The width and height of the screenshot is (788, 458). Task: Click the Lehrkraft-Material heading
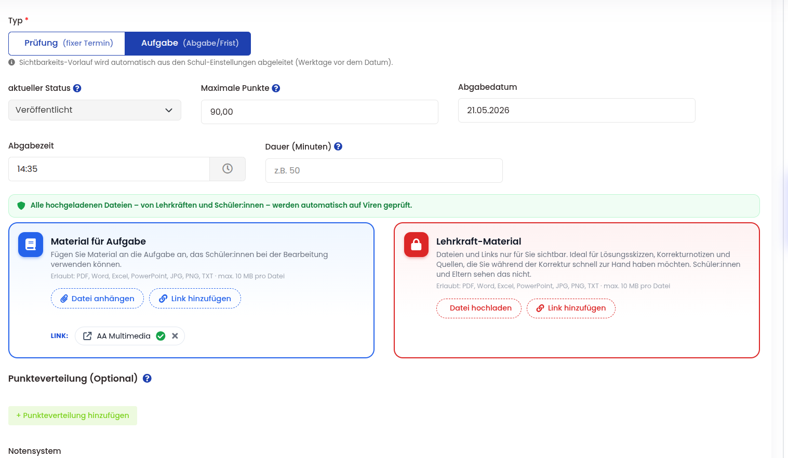[478, 241]
